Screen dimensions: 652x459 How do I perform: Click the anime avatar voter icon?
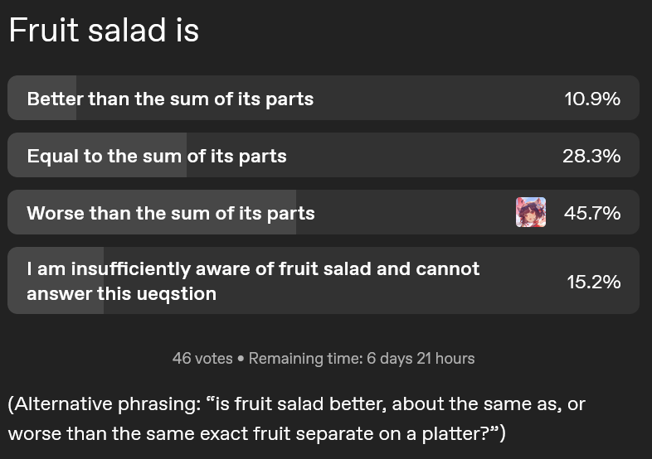coord(531,212)
